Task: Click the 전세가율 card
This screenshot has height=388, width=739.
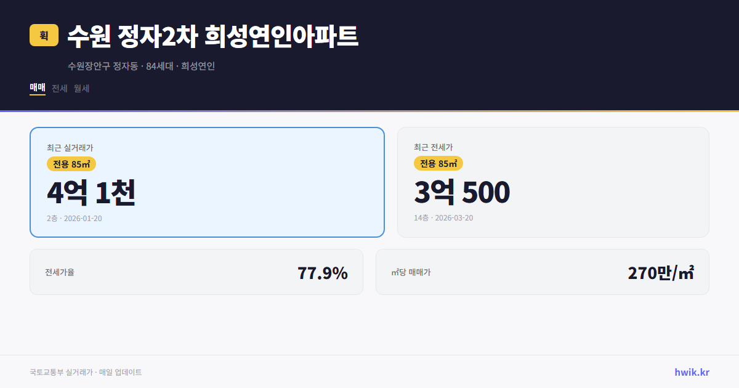Action: click(196, 272)
